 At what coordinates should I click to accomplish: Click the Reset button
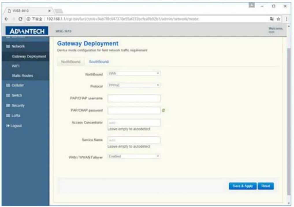pyautogui.click(x=266, y=186)
